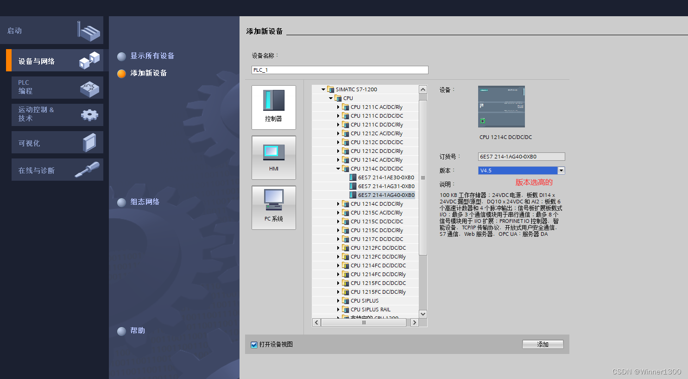
Task: Expand CPU 1211C DC/DC/DC node
Action: (338, 116)
